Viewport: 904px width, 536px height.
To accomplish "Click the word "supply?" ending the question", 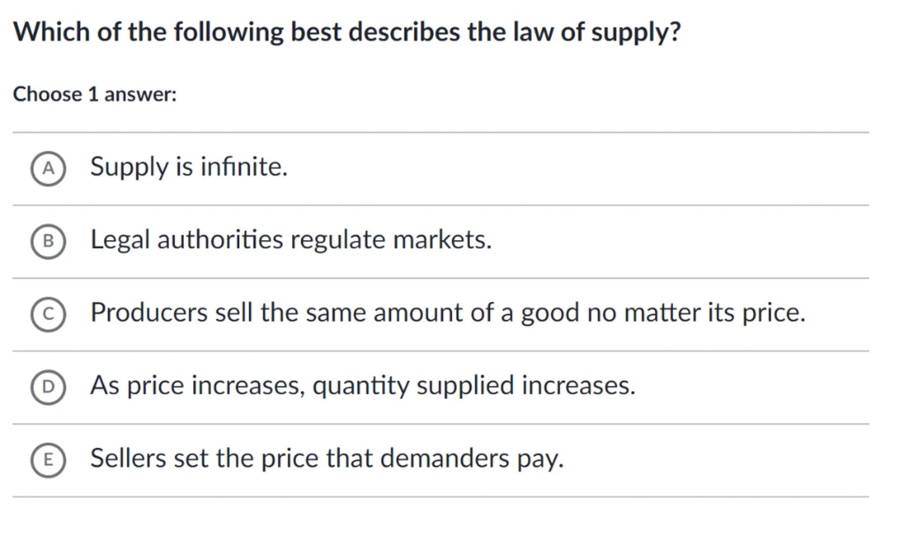I will [x=636, y=32].
